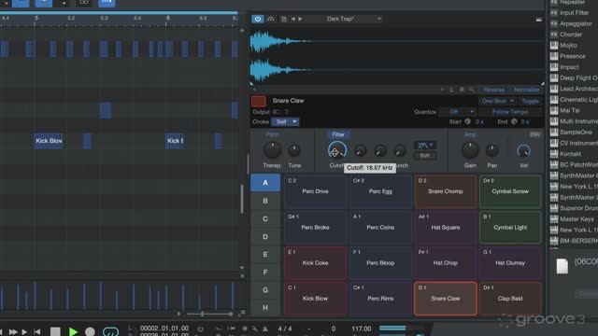
Task: Toggle the Loop button in transport
Action: tap(110, 331)
